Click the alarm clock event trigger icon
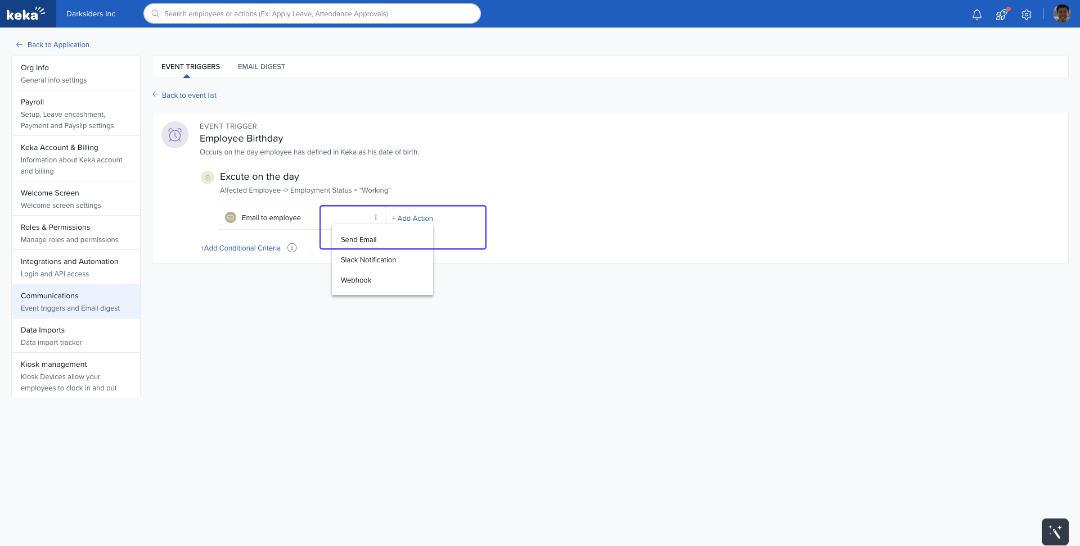The width and height of the screenshot is (1080, 546). point(175,135)
